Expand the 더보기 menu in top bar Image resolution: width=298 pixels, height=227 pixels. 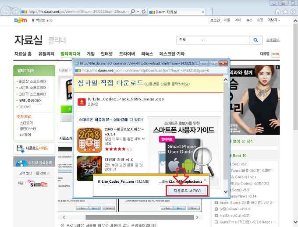point(273,20)
